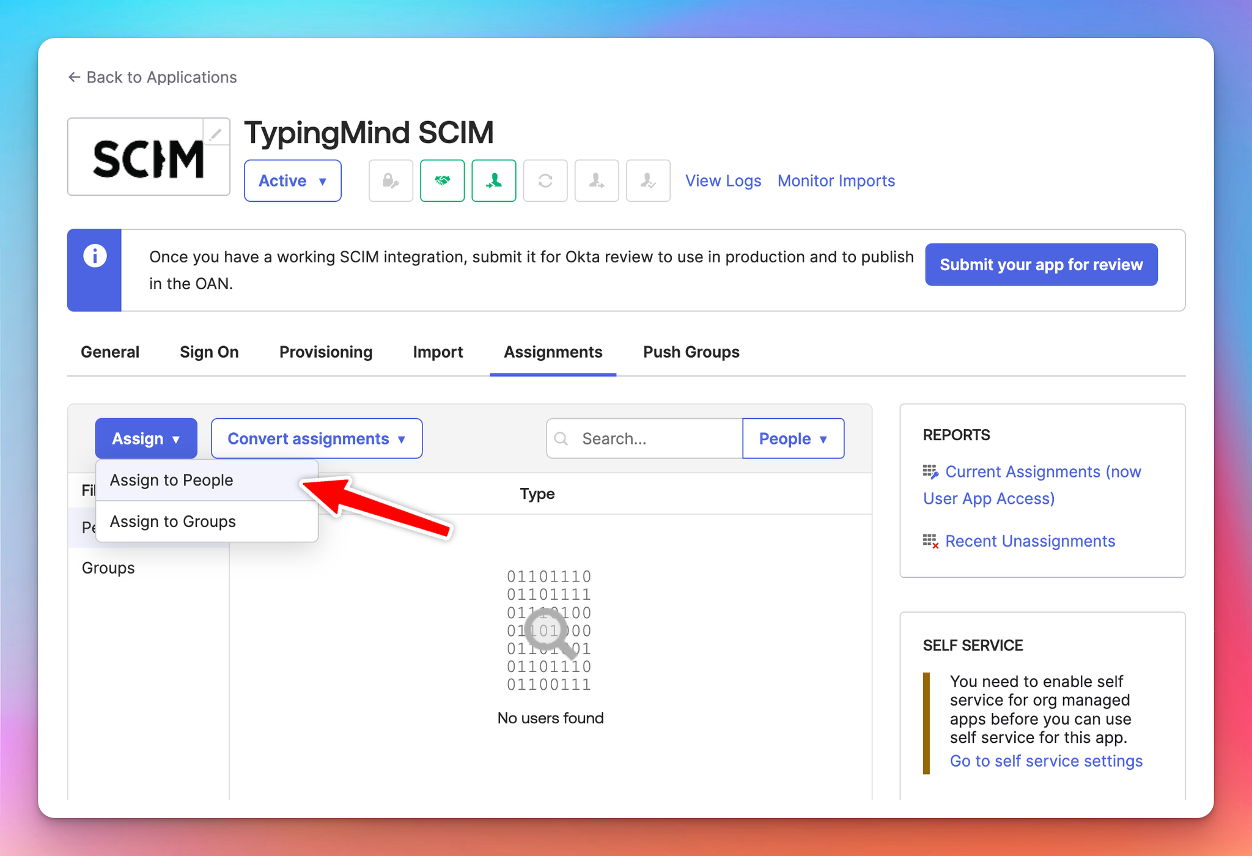Click the grey sync refresh icon
The image size is (1252, 856).
pos(545,181)
